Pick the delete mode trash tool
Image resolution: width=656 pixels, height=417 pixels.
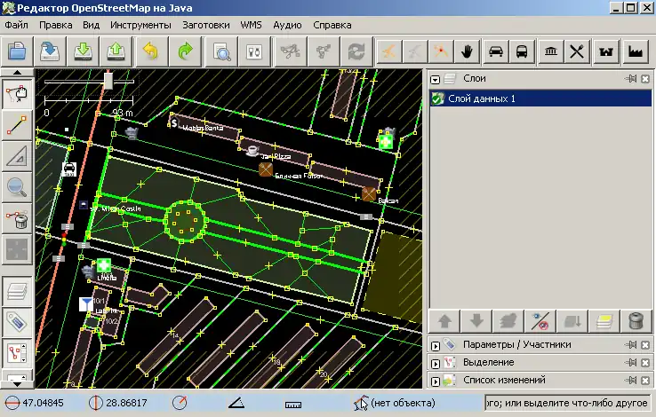[x=16, y=216]
